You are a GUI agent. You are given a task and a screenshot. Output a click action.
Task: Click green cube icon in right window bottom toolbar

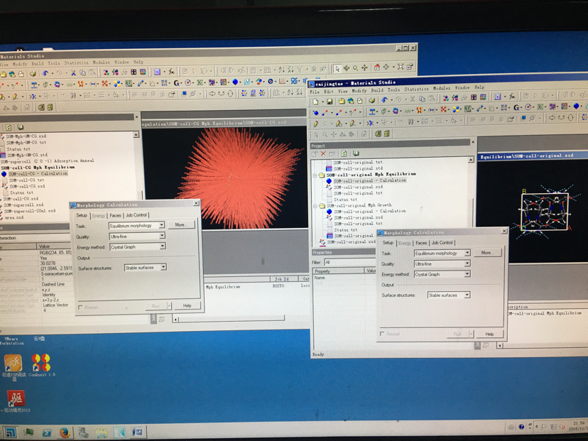[x=378, y=134]
